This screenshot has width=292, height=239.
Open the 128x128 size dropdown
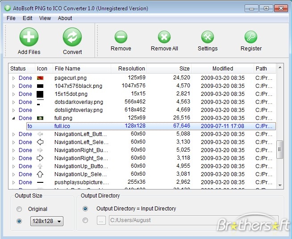pos(47,221)
